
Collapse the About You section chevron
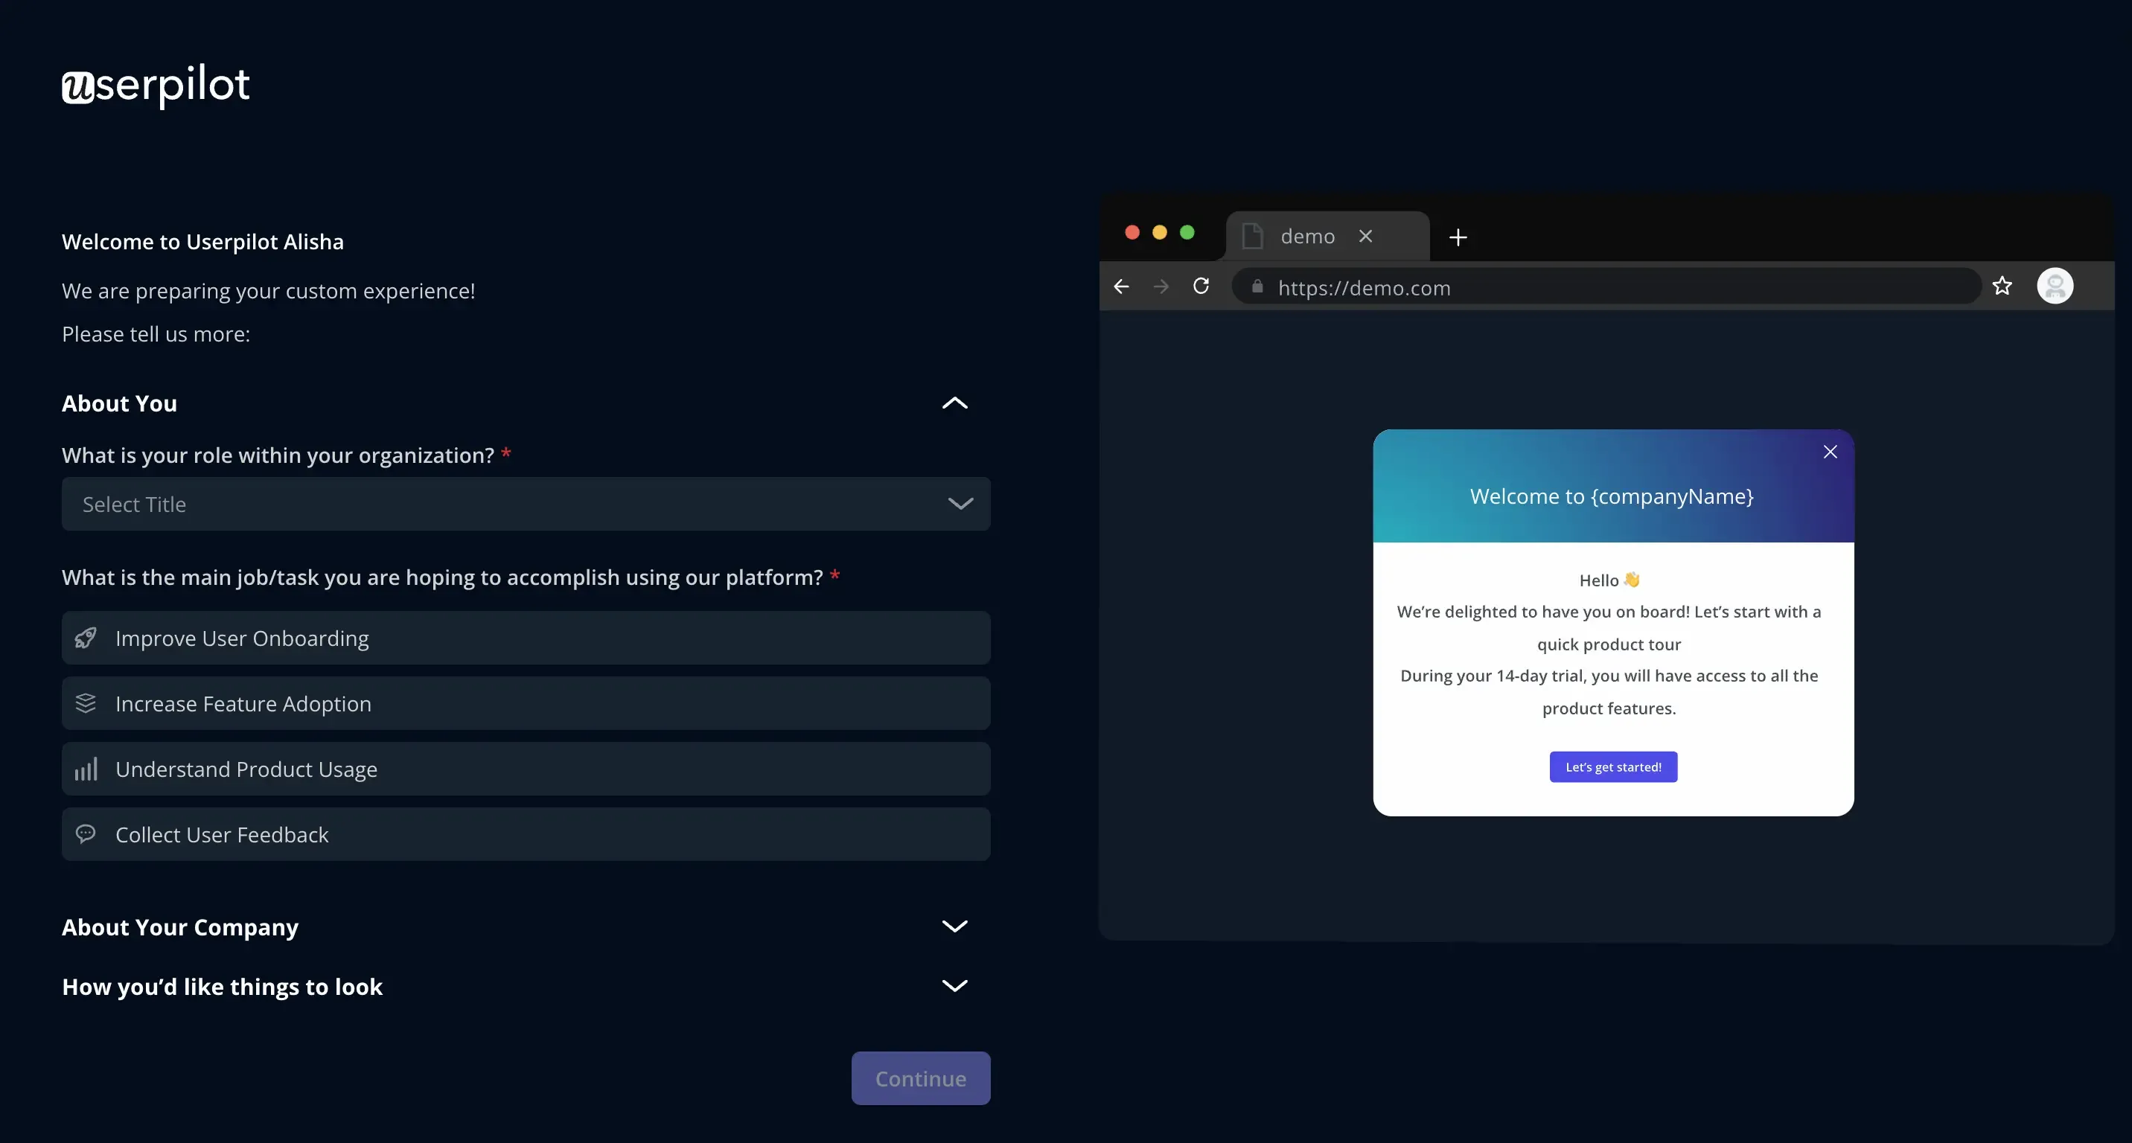tap(954, 403)
